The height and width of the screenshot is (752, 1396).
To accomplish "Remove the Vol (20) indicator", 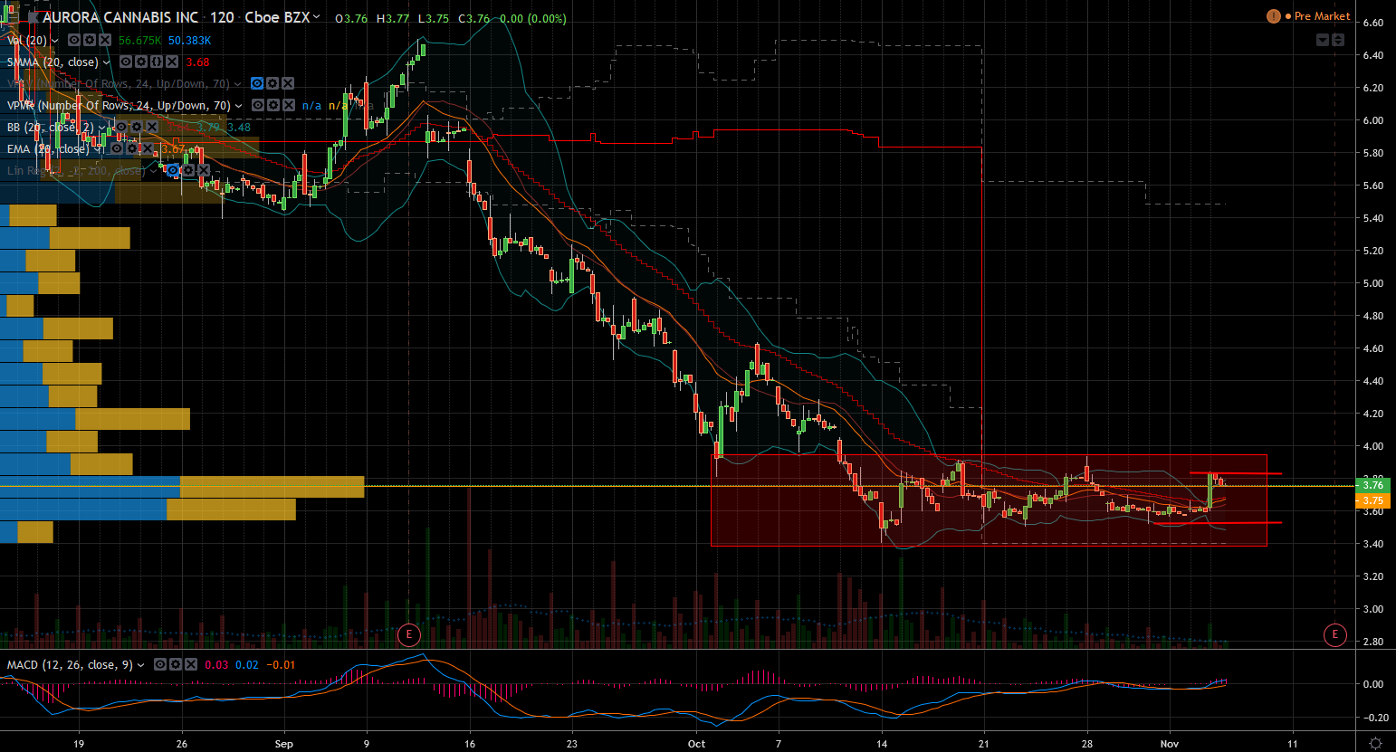I will pos(105,41).
